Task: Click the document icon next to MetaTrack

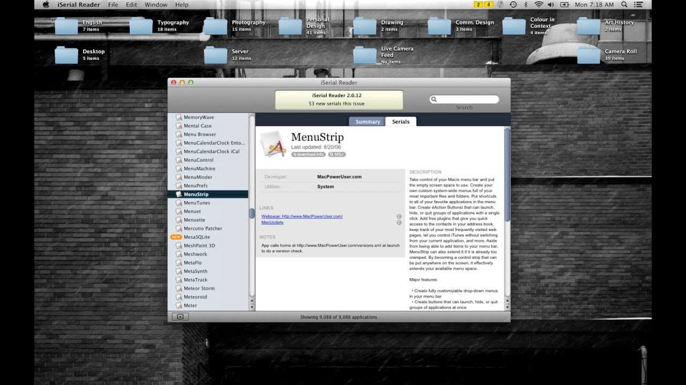Action: tap(179, 280)
